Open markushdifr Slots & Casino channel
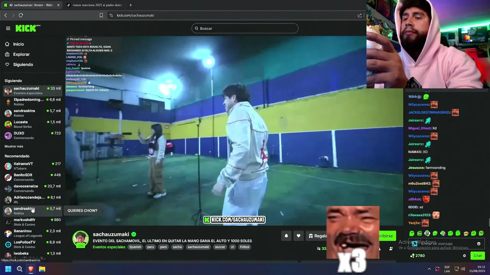The width and height of the screenshot is (490, 275). pos(33,222)
